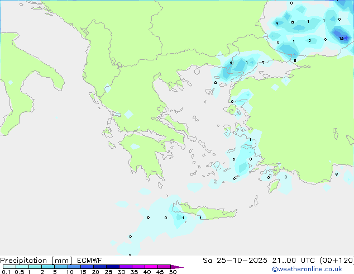The width and height of the screenshot is (354, 274).
Task: Click the legend scale label '50'
Action: click(x=173, y=272)
